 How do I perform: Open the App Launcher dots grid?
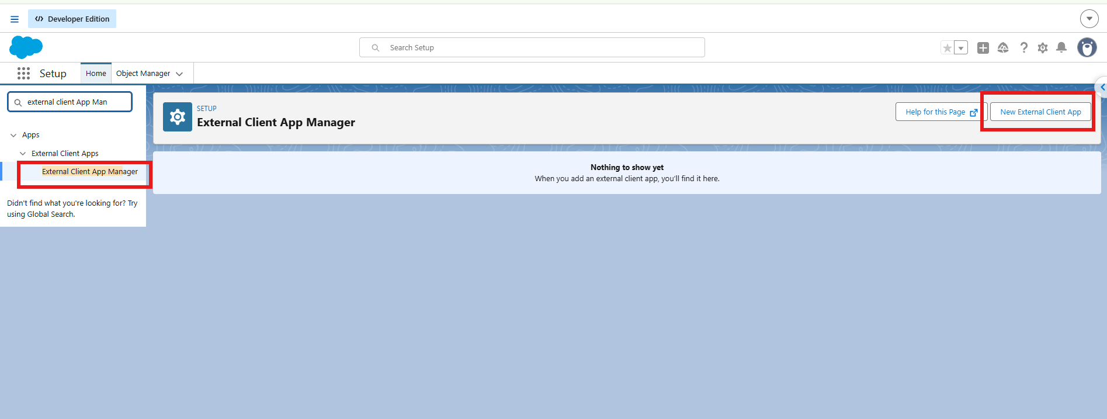pos(23,73)
